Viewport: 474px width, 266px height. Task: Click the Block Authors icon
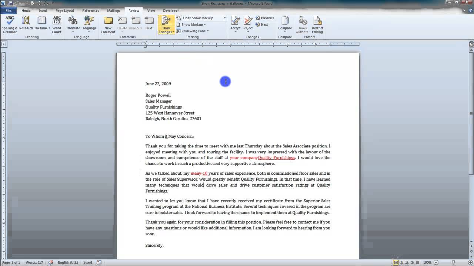(303, 20)
